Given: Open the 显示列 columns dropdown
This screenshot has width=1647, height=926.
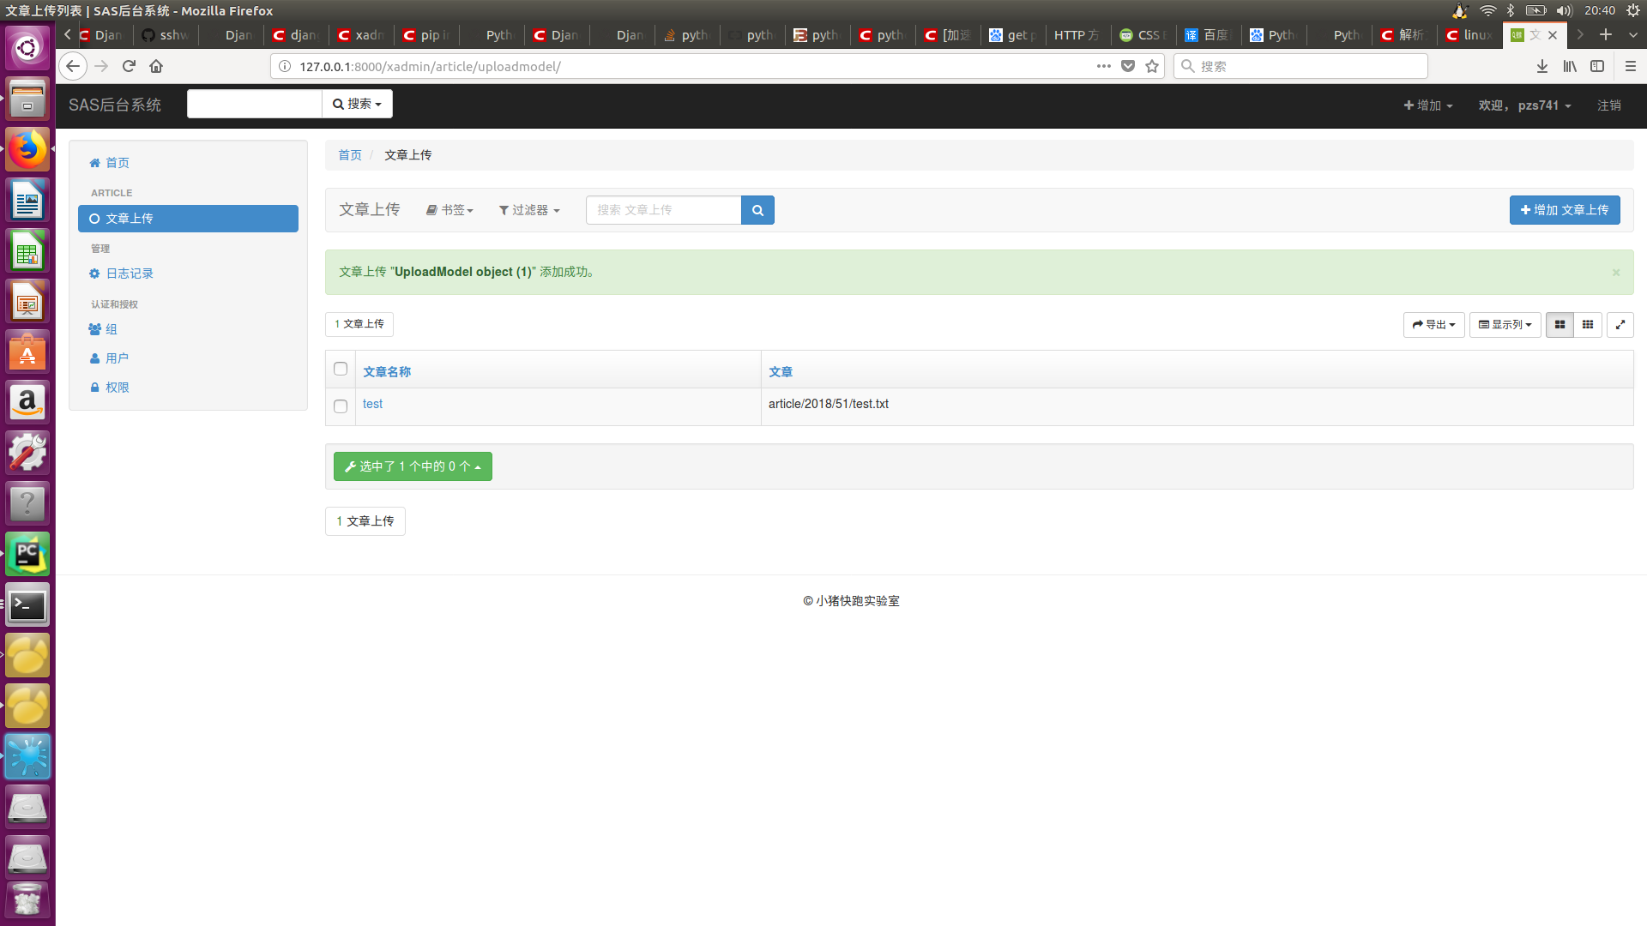Looking at the screenshot, I should [x=1505, y=325].
